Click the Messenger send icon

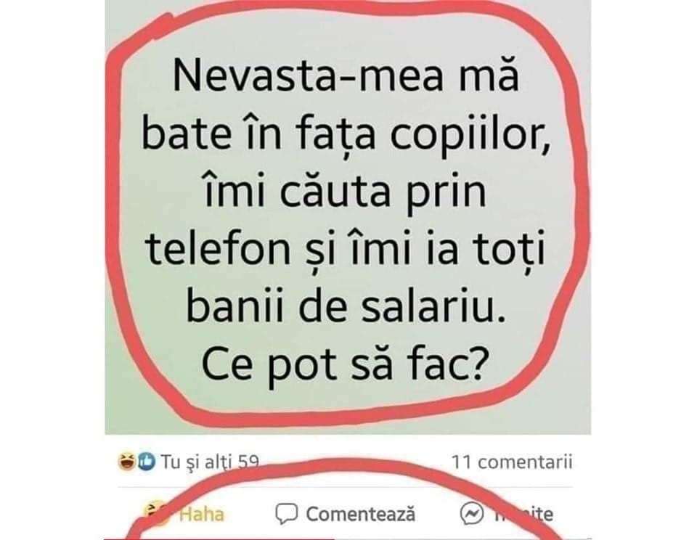click(471, 514)
